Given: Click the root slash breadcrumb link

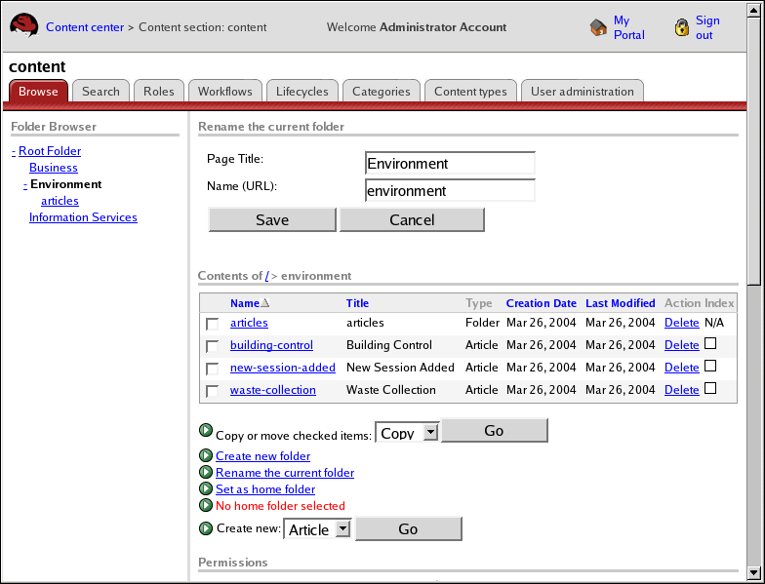Looking at the screenshot, I should [x=267, y=276].
